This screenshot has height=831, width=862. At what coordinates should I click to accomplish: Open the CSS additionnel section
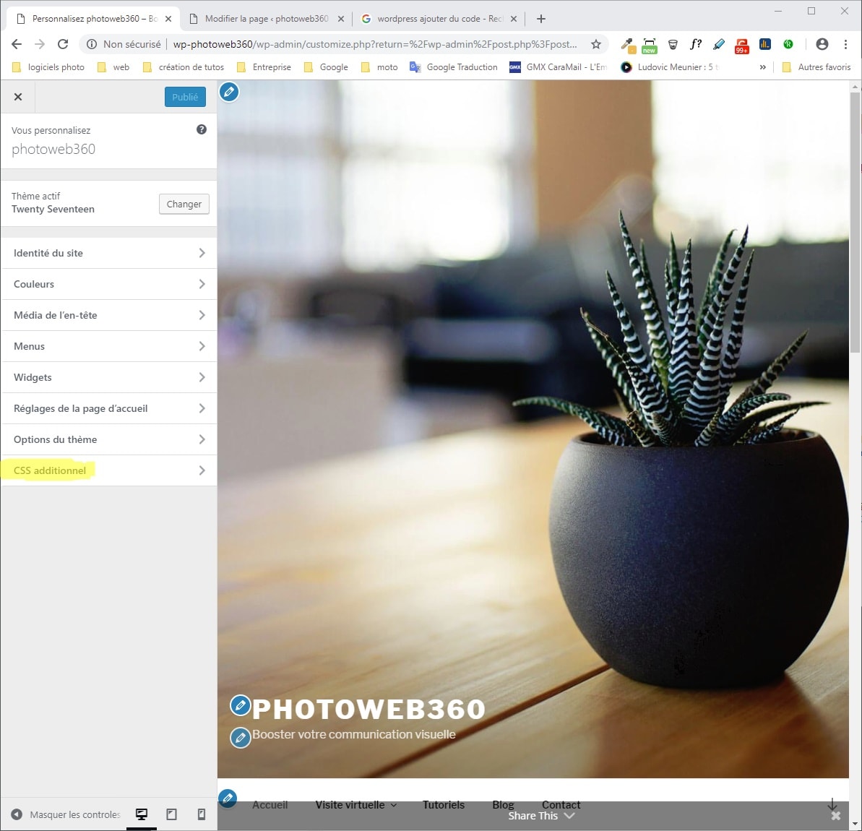point(109,470)
